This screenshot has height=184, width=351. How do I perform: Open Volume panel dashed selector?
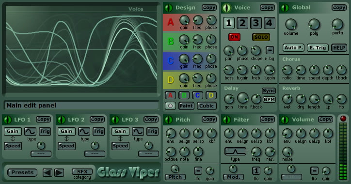292,177
